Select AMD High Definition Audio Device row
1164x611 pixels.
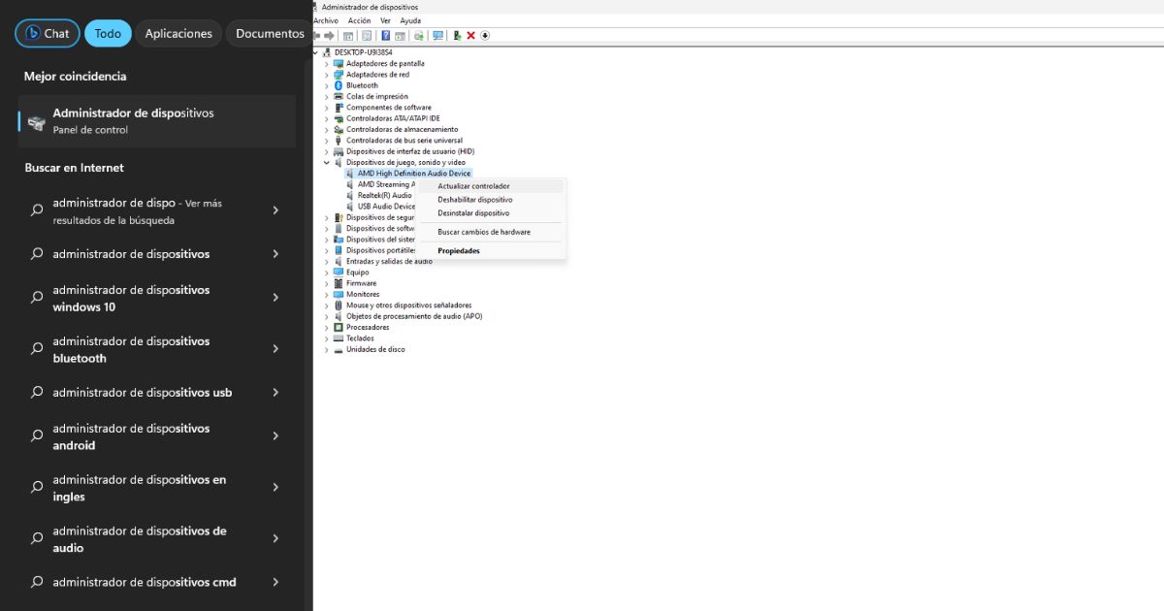(408, 174)
